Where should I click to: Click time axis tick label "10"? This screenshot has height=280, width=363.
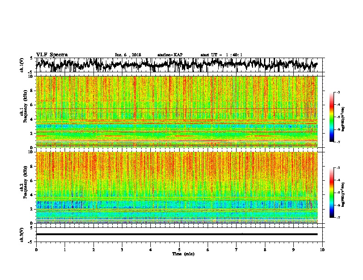(322, 250)
